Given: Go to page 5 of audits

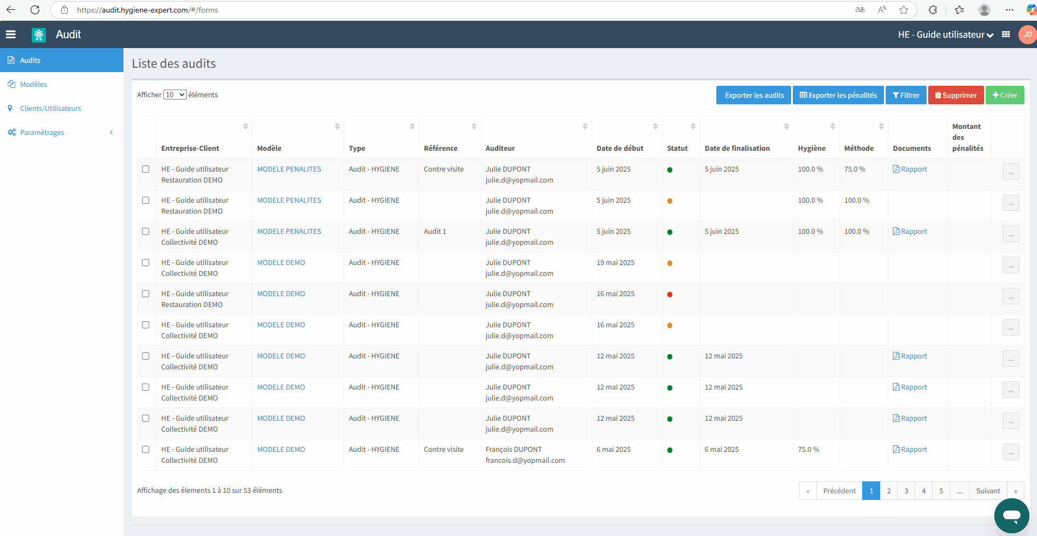Looking at the screenshot, I should point(941,491).
